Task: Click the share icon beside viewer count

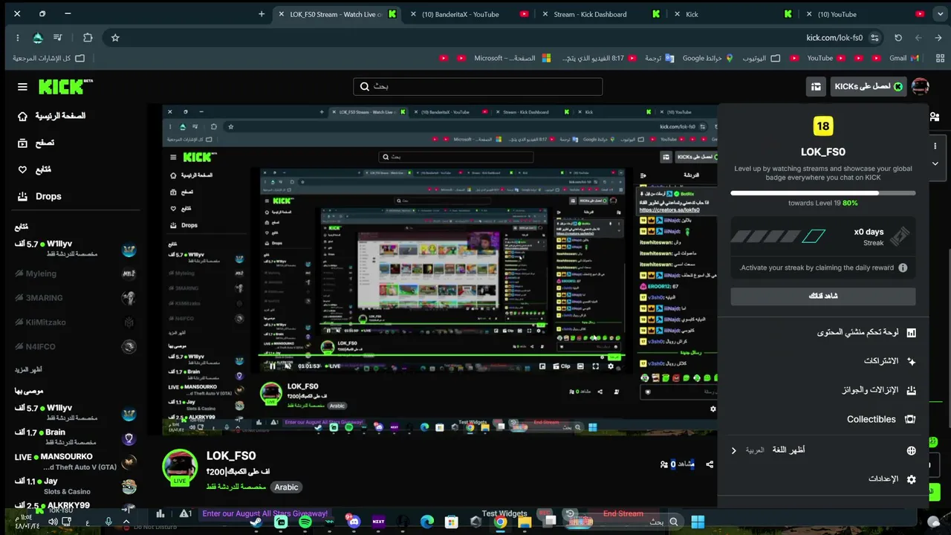Action: (710, 464)
